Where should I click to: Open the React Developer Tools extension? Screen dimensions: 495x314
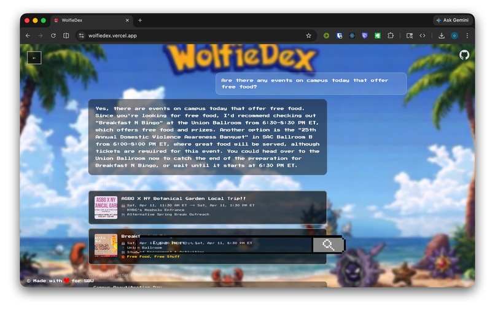352,36
